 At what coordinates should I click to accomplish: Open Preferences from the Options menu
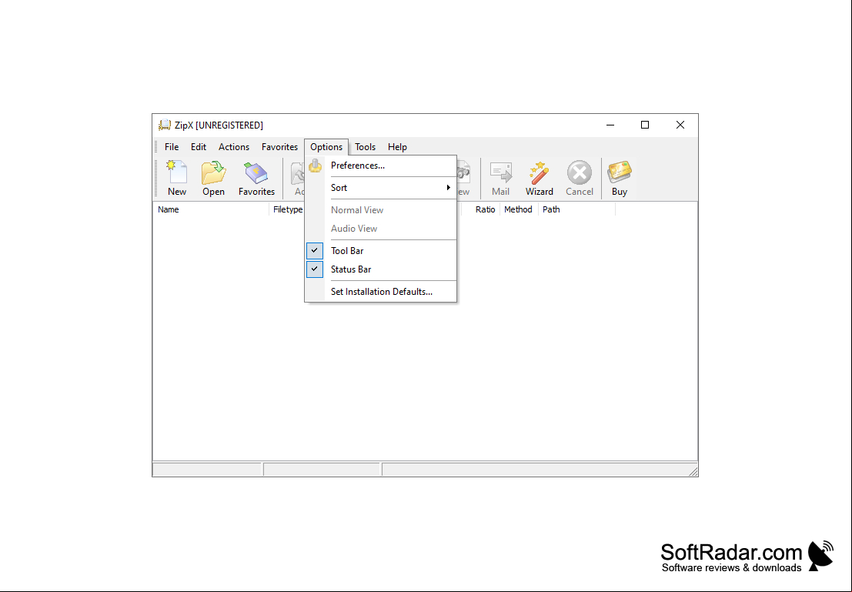click(x=380, y=166)
